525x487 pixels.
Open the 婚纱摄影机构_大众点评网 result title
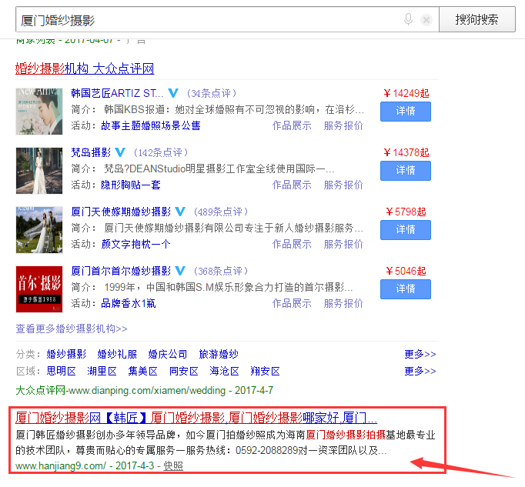pos(85,68)
